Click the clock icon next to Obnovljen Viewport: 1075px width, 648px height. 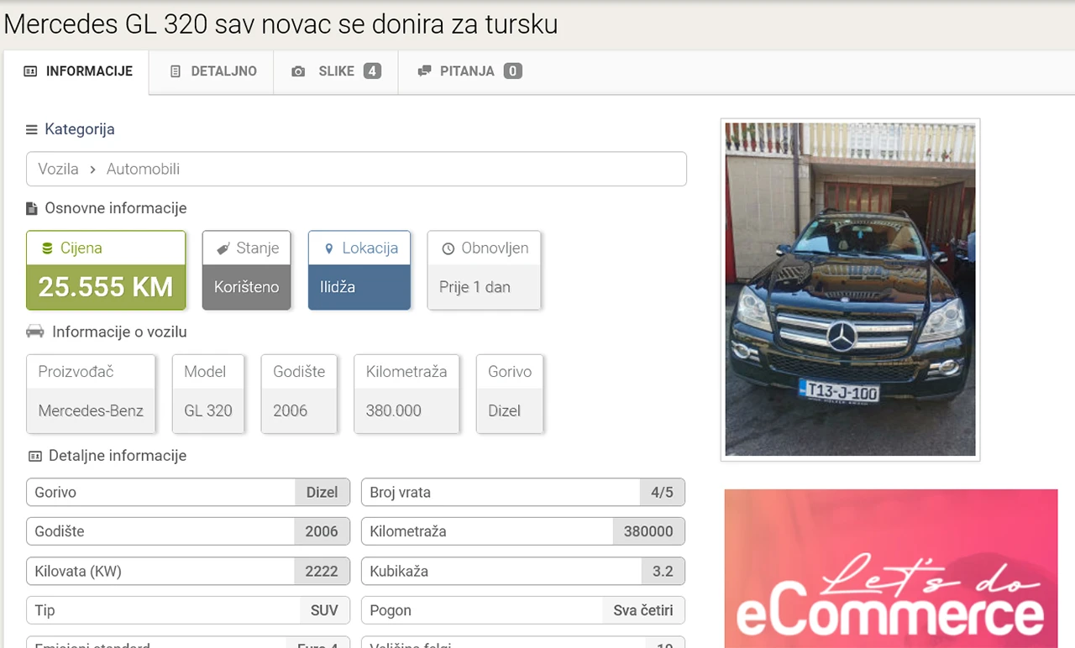[448, 248]
